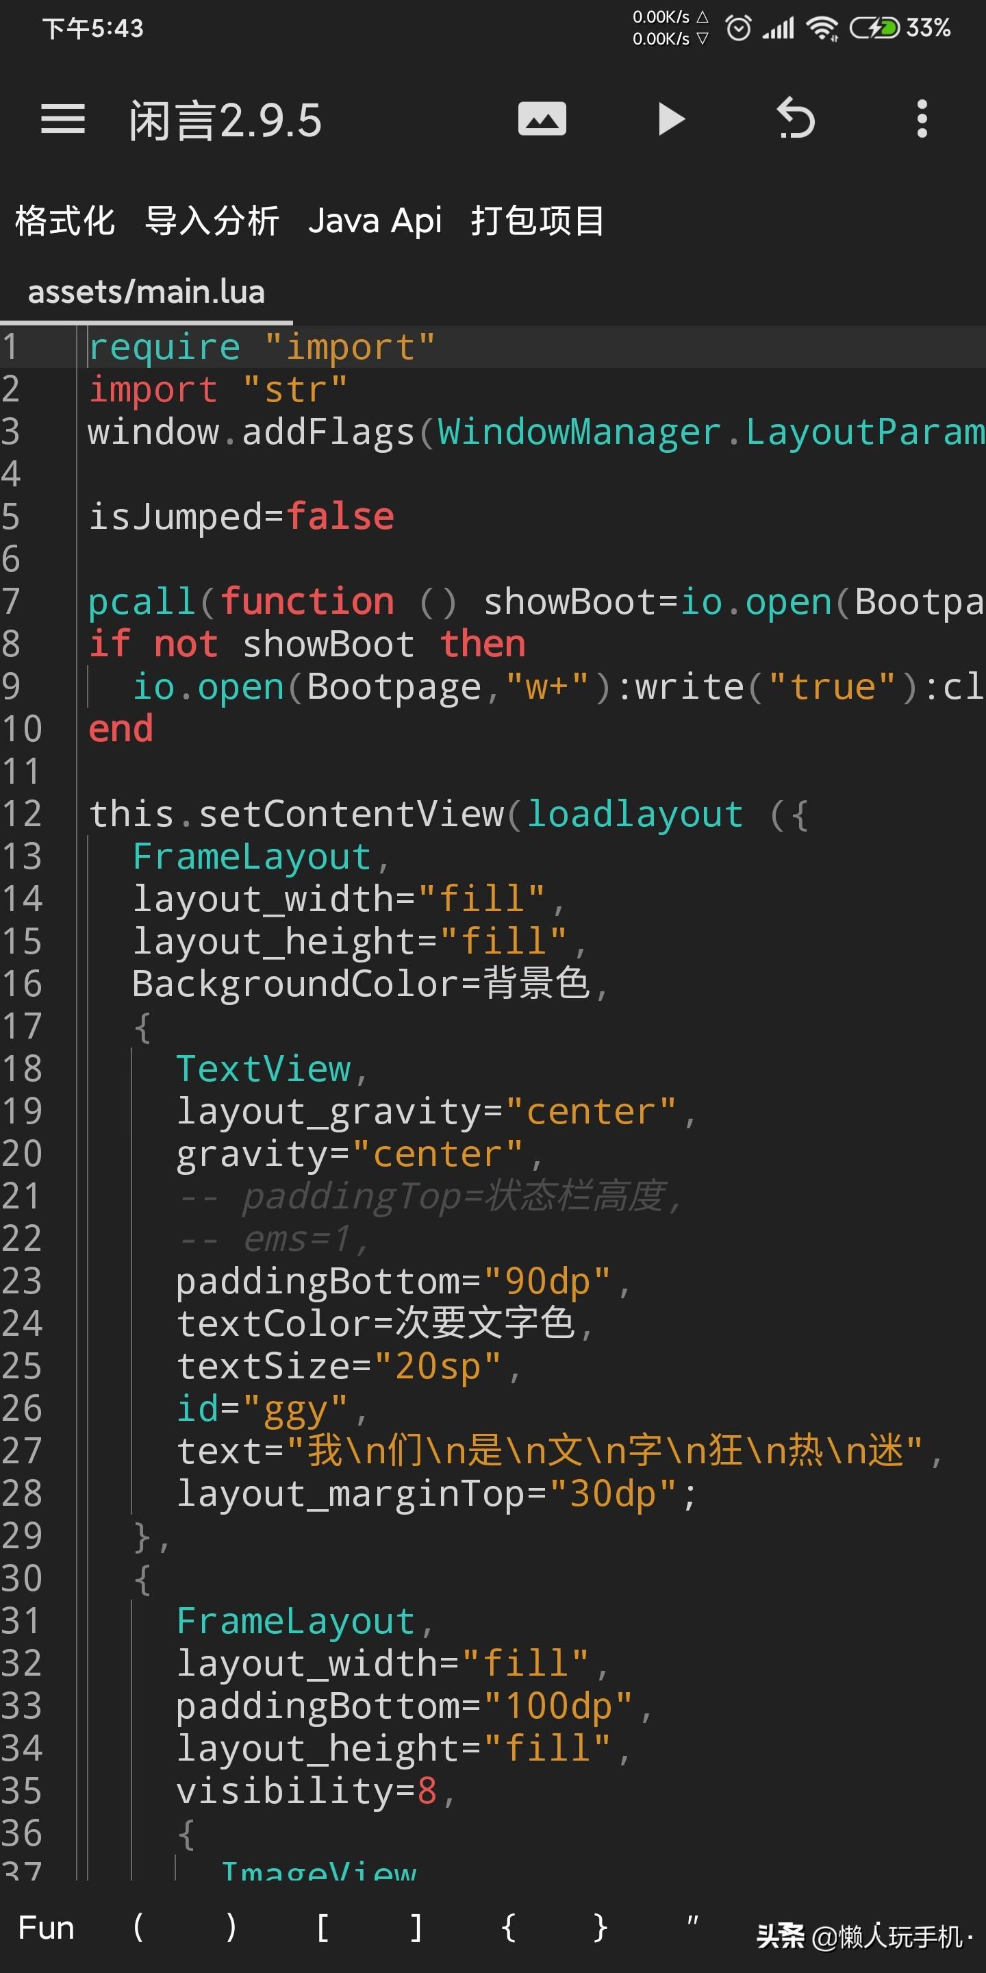Tap layout_marginTop="30dp" line
This screenshot has width=986, height=1973.
click(436, 1493)
